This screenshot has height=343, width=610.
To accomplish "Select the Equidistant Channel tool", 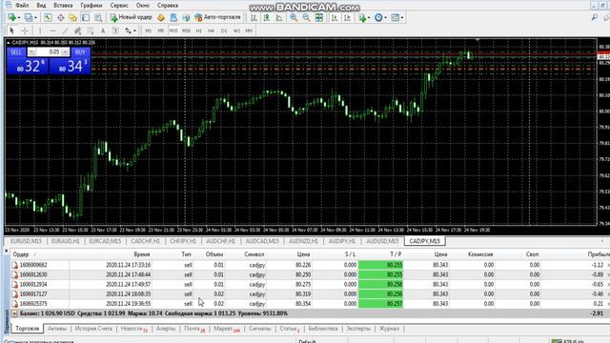I will point(78,30).
